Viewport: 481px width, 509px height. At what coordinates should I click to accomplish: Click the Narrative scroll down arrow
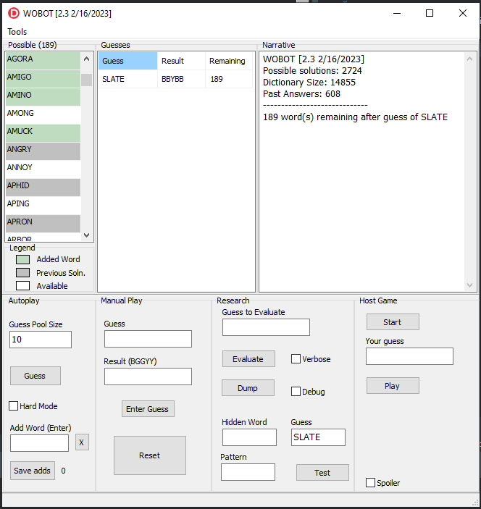(x=469, y=285)
